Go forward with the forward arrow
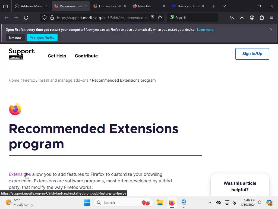 point(16,18)
